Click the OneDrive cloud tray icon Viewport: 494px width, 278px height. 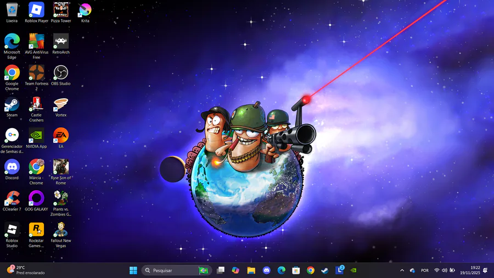coord(412,270)
